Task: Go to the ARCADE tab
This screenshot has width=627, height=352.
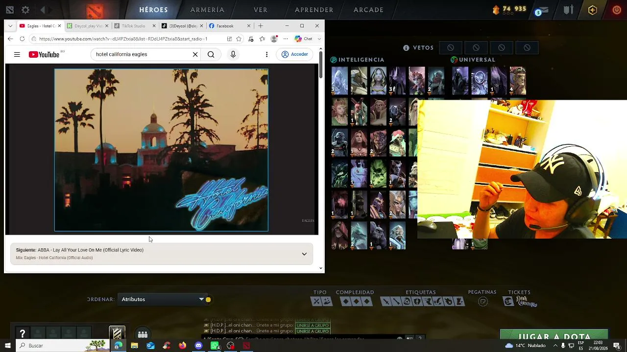Action: coord(368,10)
